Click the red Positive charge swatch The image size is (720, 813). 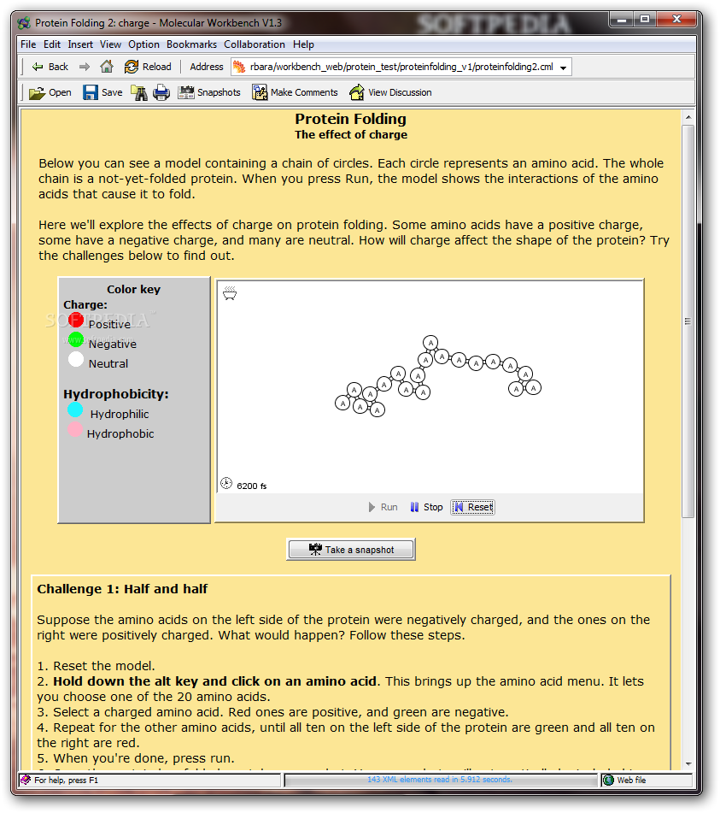click(76, 320)
